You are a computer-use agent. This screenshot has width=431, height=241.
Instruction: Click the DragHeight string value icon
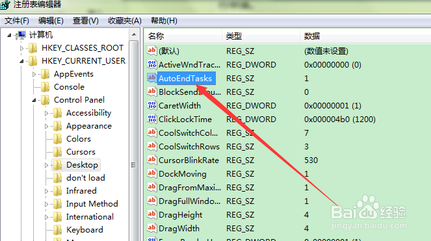click(x=152, y=214)
